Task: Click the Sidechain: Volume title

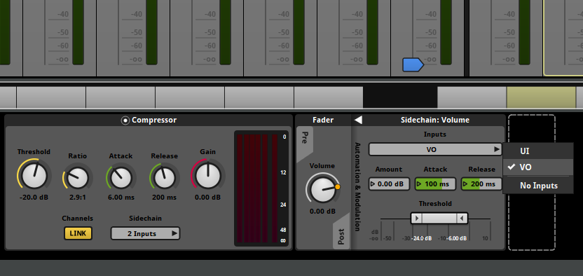Action: point(435,120)
